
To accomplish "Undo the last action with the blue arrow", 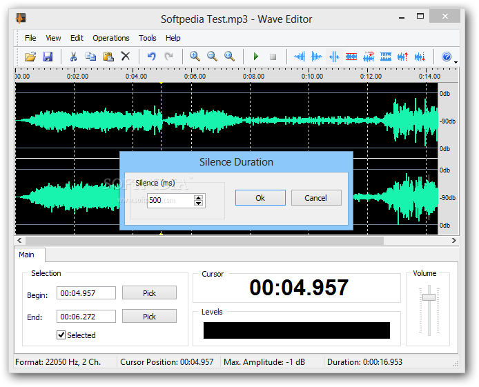I will pos(152,57).
